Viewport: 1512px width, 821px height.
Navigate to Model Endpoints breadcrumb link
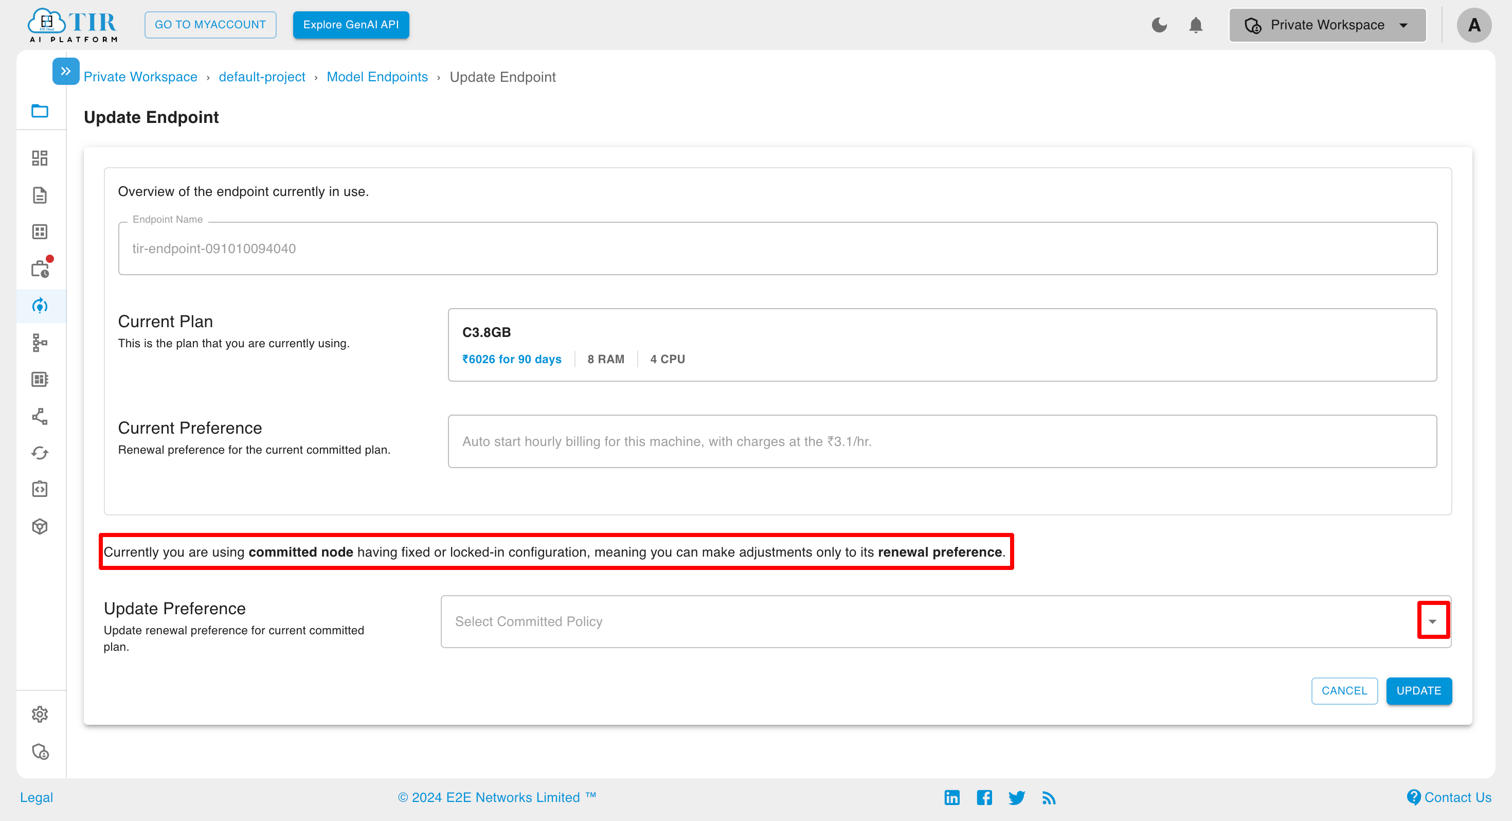377,76
